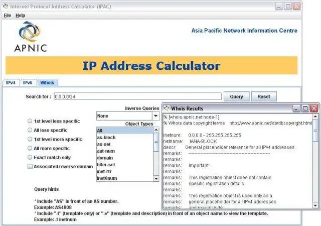
Task: Choose Exact match only
Action: 30,157
